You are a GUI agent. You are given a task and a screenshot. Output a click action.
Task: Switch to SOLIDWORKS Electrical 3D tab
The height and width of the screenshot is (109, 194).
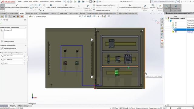point(128,13)
